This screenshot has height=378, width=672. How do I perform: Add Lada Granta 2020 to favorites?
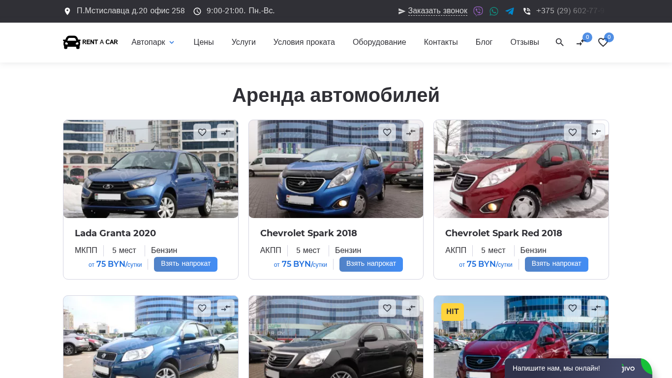pyautogui.click(x=202, y=132)
